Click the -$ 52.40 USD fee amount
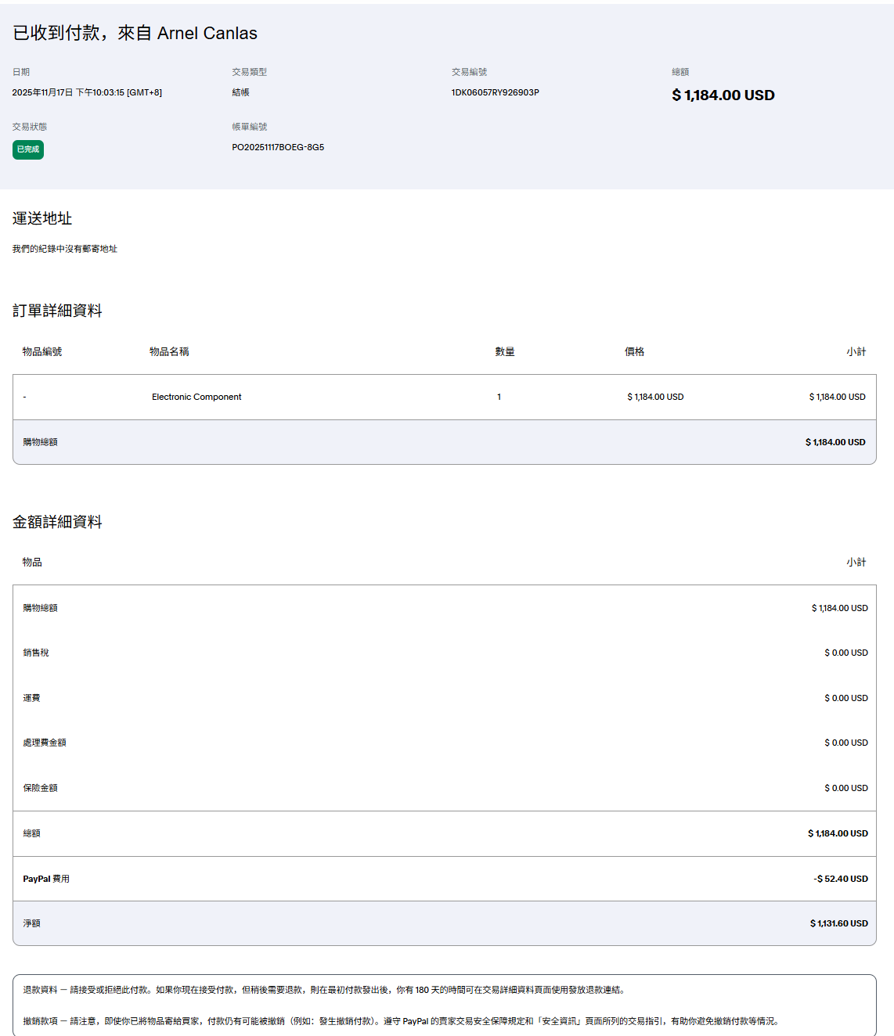Screen dimensions: 894x1036 tap(840, 879)
